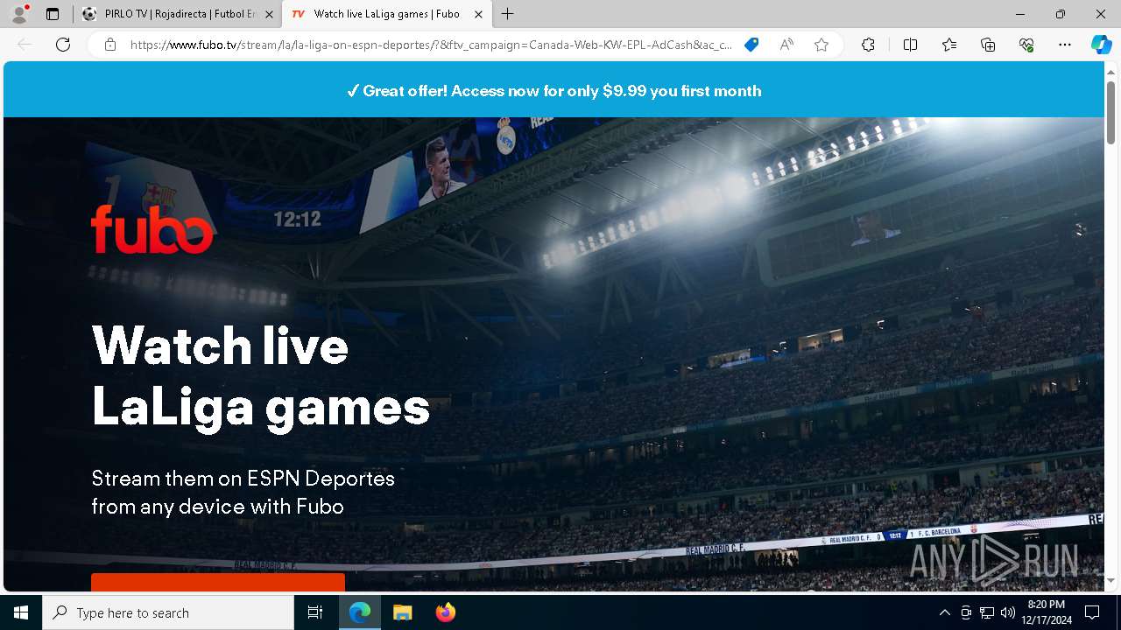Go back to the previous page
1121x630 pixels.
tap(25, 45)
